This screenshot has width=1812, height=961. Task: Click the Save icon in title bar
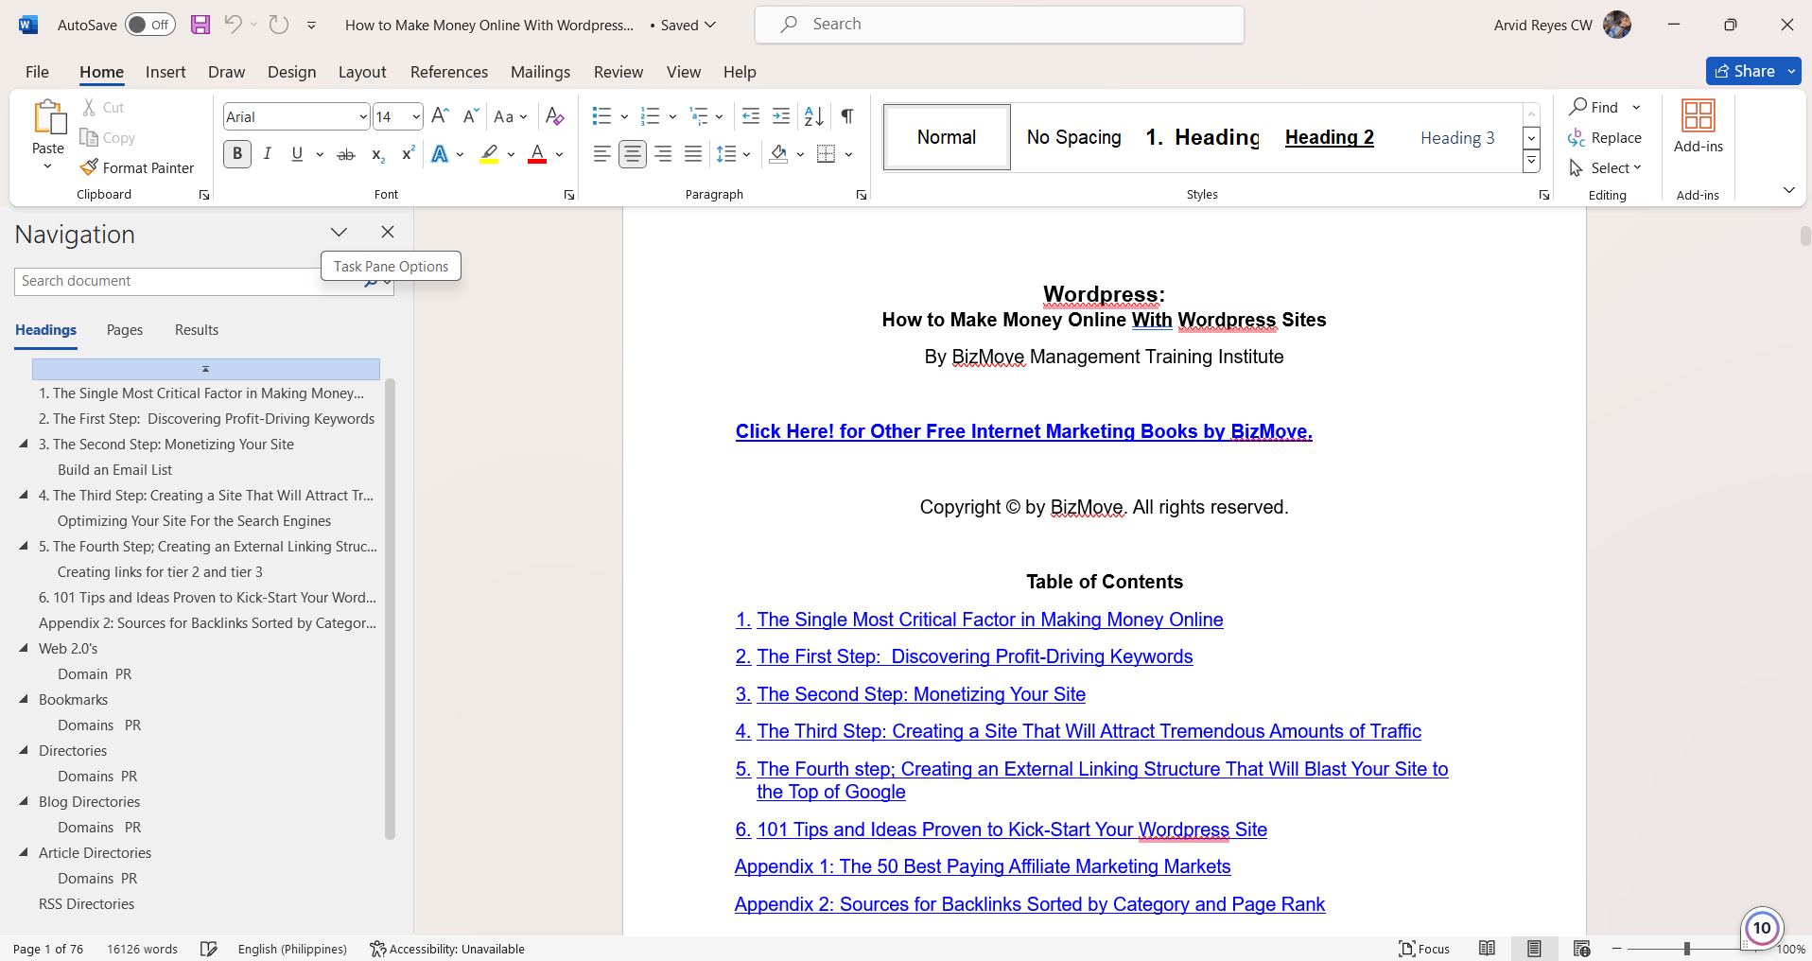click(x=200, y=25)
